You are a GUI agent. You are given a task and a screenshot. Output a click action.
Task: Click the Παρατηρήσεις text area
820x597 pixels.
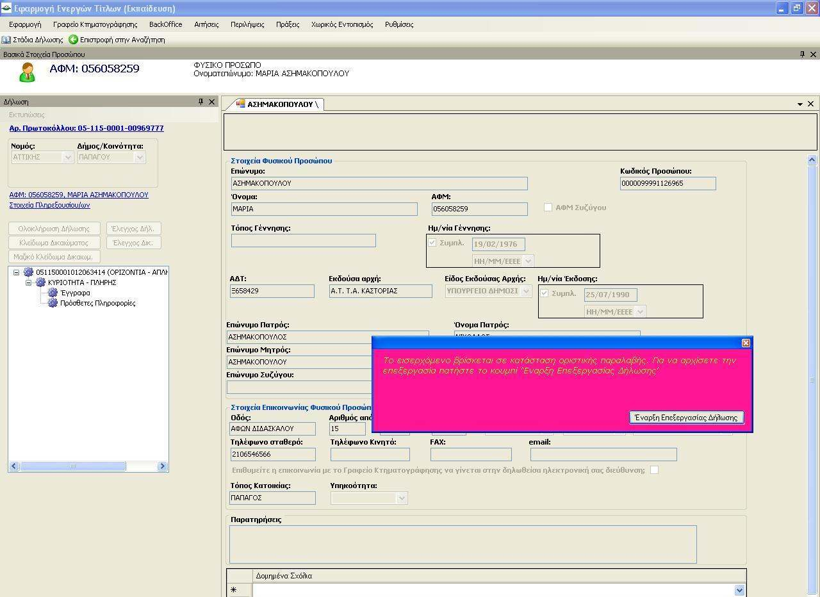(x=463, y=544)
